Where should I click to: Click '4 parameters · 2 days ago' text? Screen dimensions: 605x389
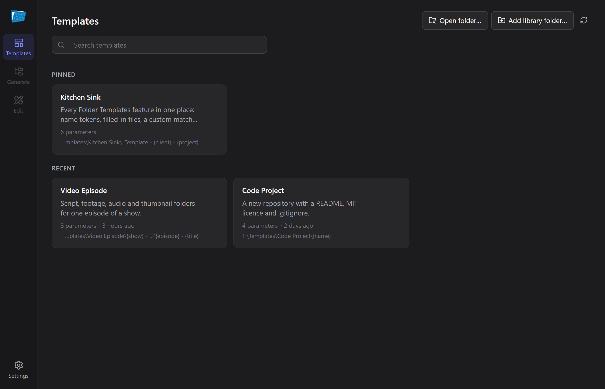pos(278,226)
